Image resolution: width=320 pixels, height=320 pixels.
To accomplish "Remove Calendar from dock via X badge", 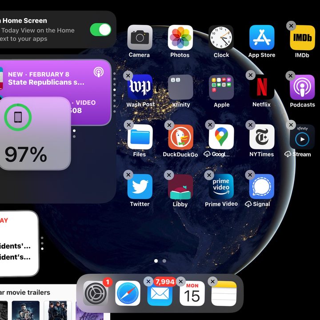I will pos(180,282).
